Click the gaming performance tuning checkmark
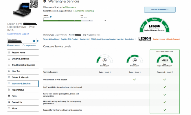This screenshot has height=115, width=191. (x=165, y=102)
